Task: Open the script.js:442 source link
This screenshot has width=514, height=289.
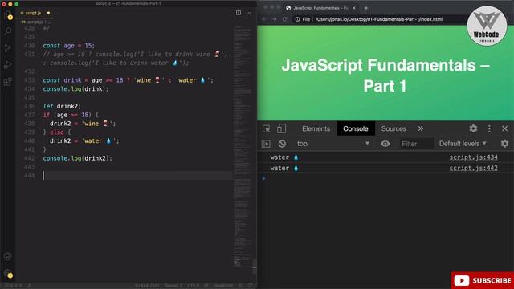Action: [473, 168]
